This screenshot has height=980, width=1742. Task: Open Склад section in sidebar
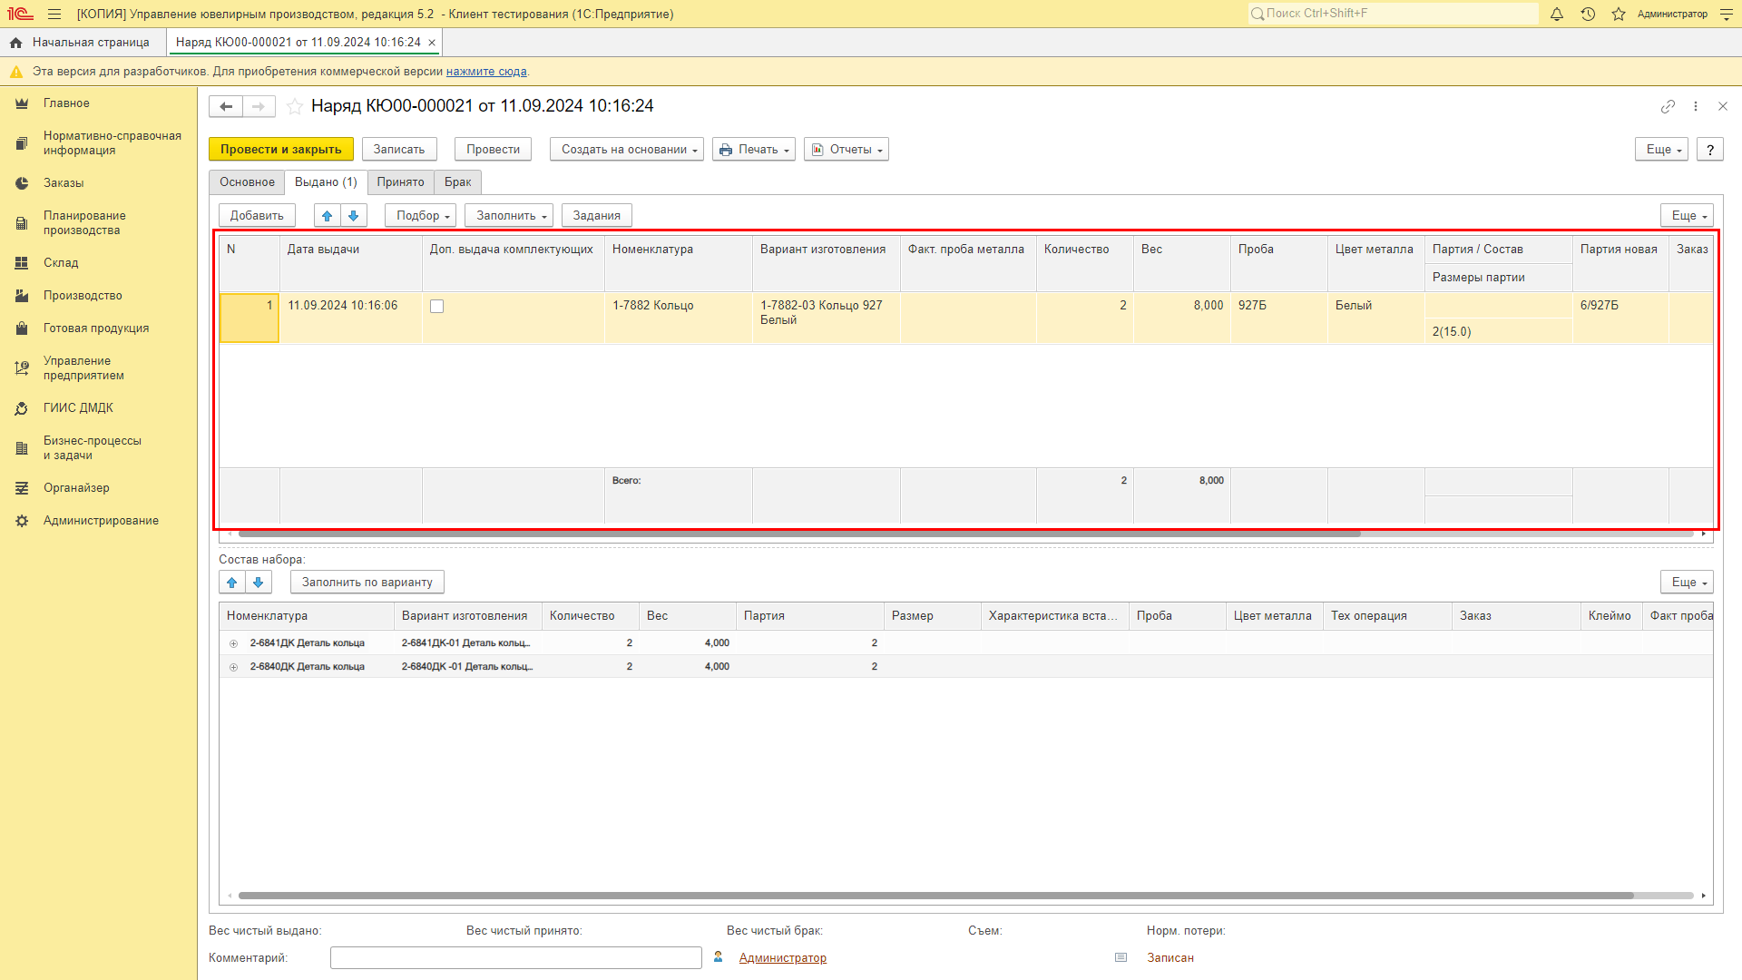61,263
